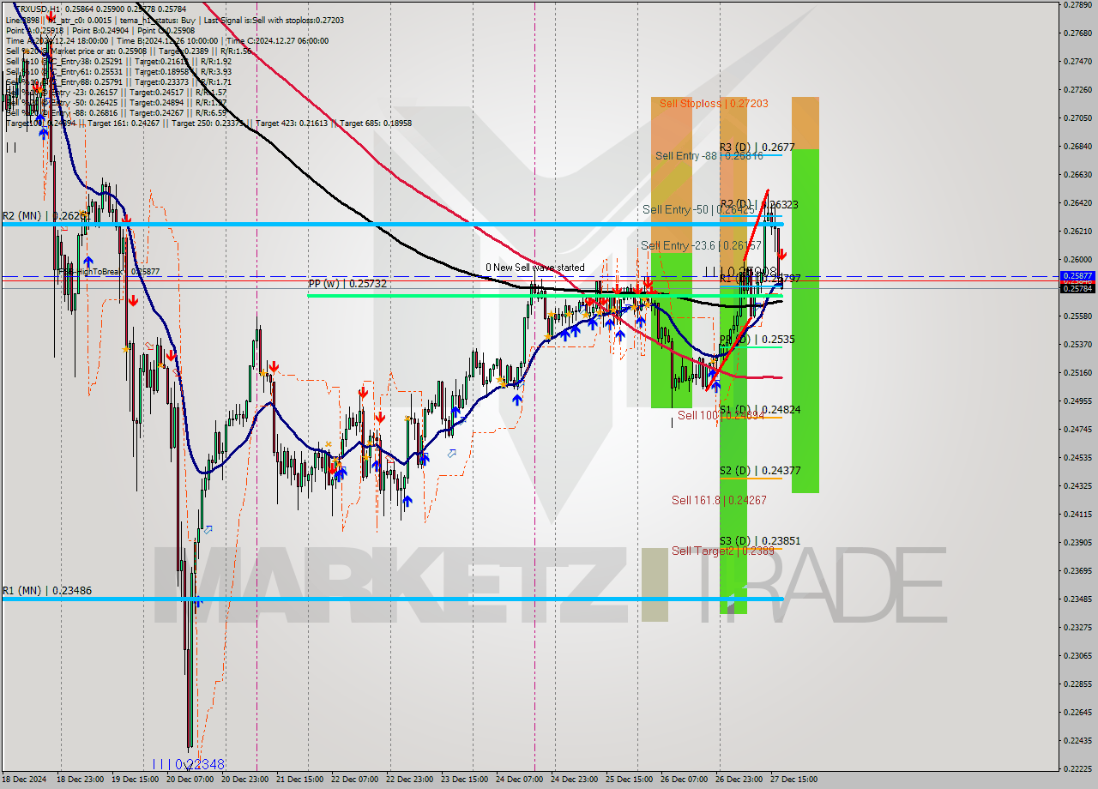Select the 'PP (w) | 0.25732' label
The image size is (1098, 789).
point(347,283)
